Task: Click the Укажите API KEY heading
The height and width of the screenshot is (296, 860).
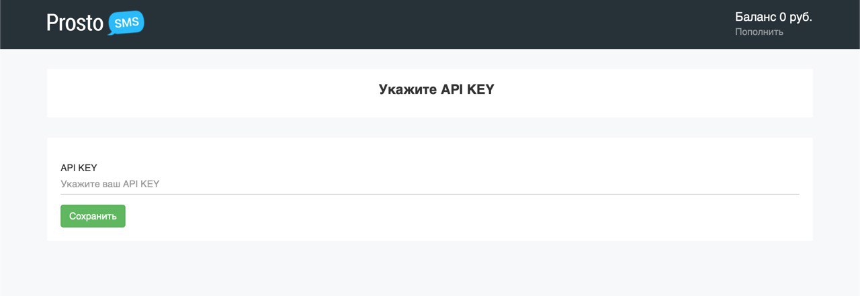Action: pos(436,89)
